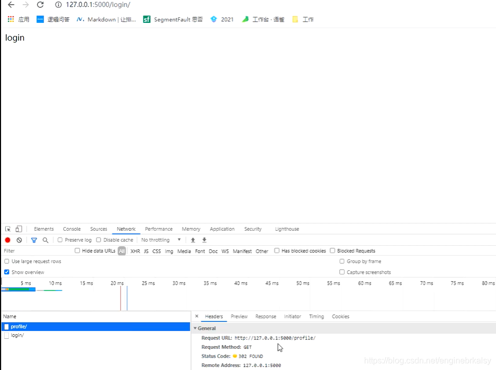Screen dimensions: 496x370
Task: Switch to the Console tab
Action: (x=72, y=229)
